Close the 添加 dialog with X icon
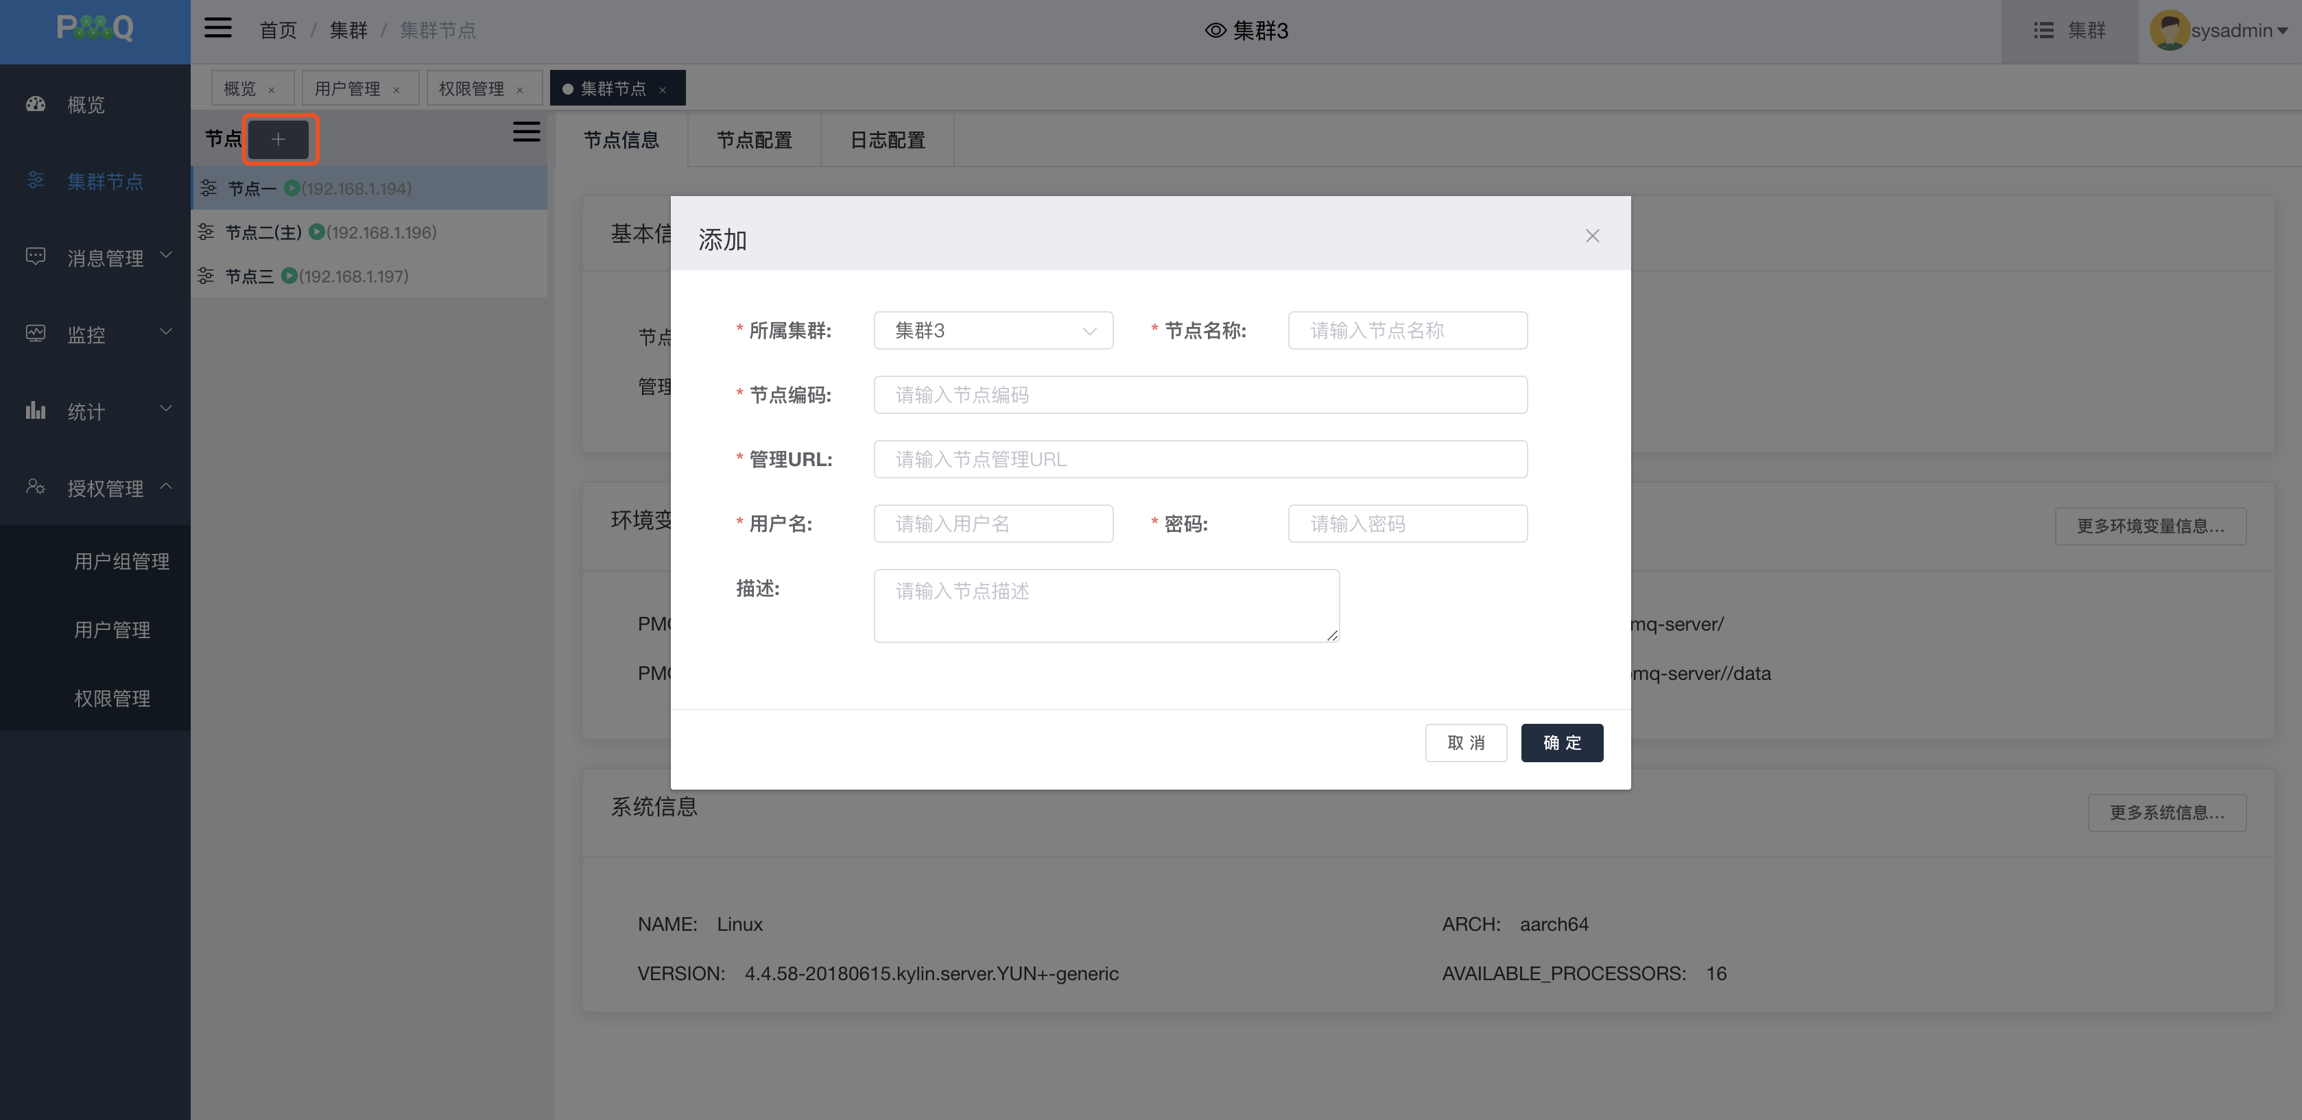The width and height of the screenshot is (2302, 1120). click(x=1591, y=236)
